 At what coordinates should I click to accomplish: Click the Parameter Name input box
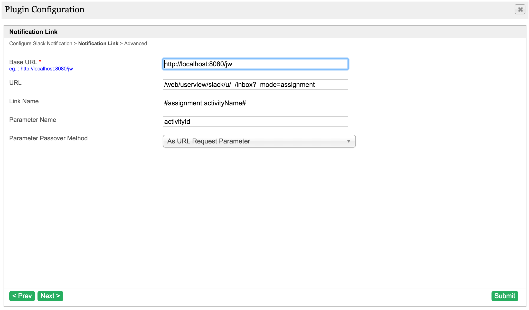[255, 122]
